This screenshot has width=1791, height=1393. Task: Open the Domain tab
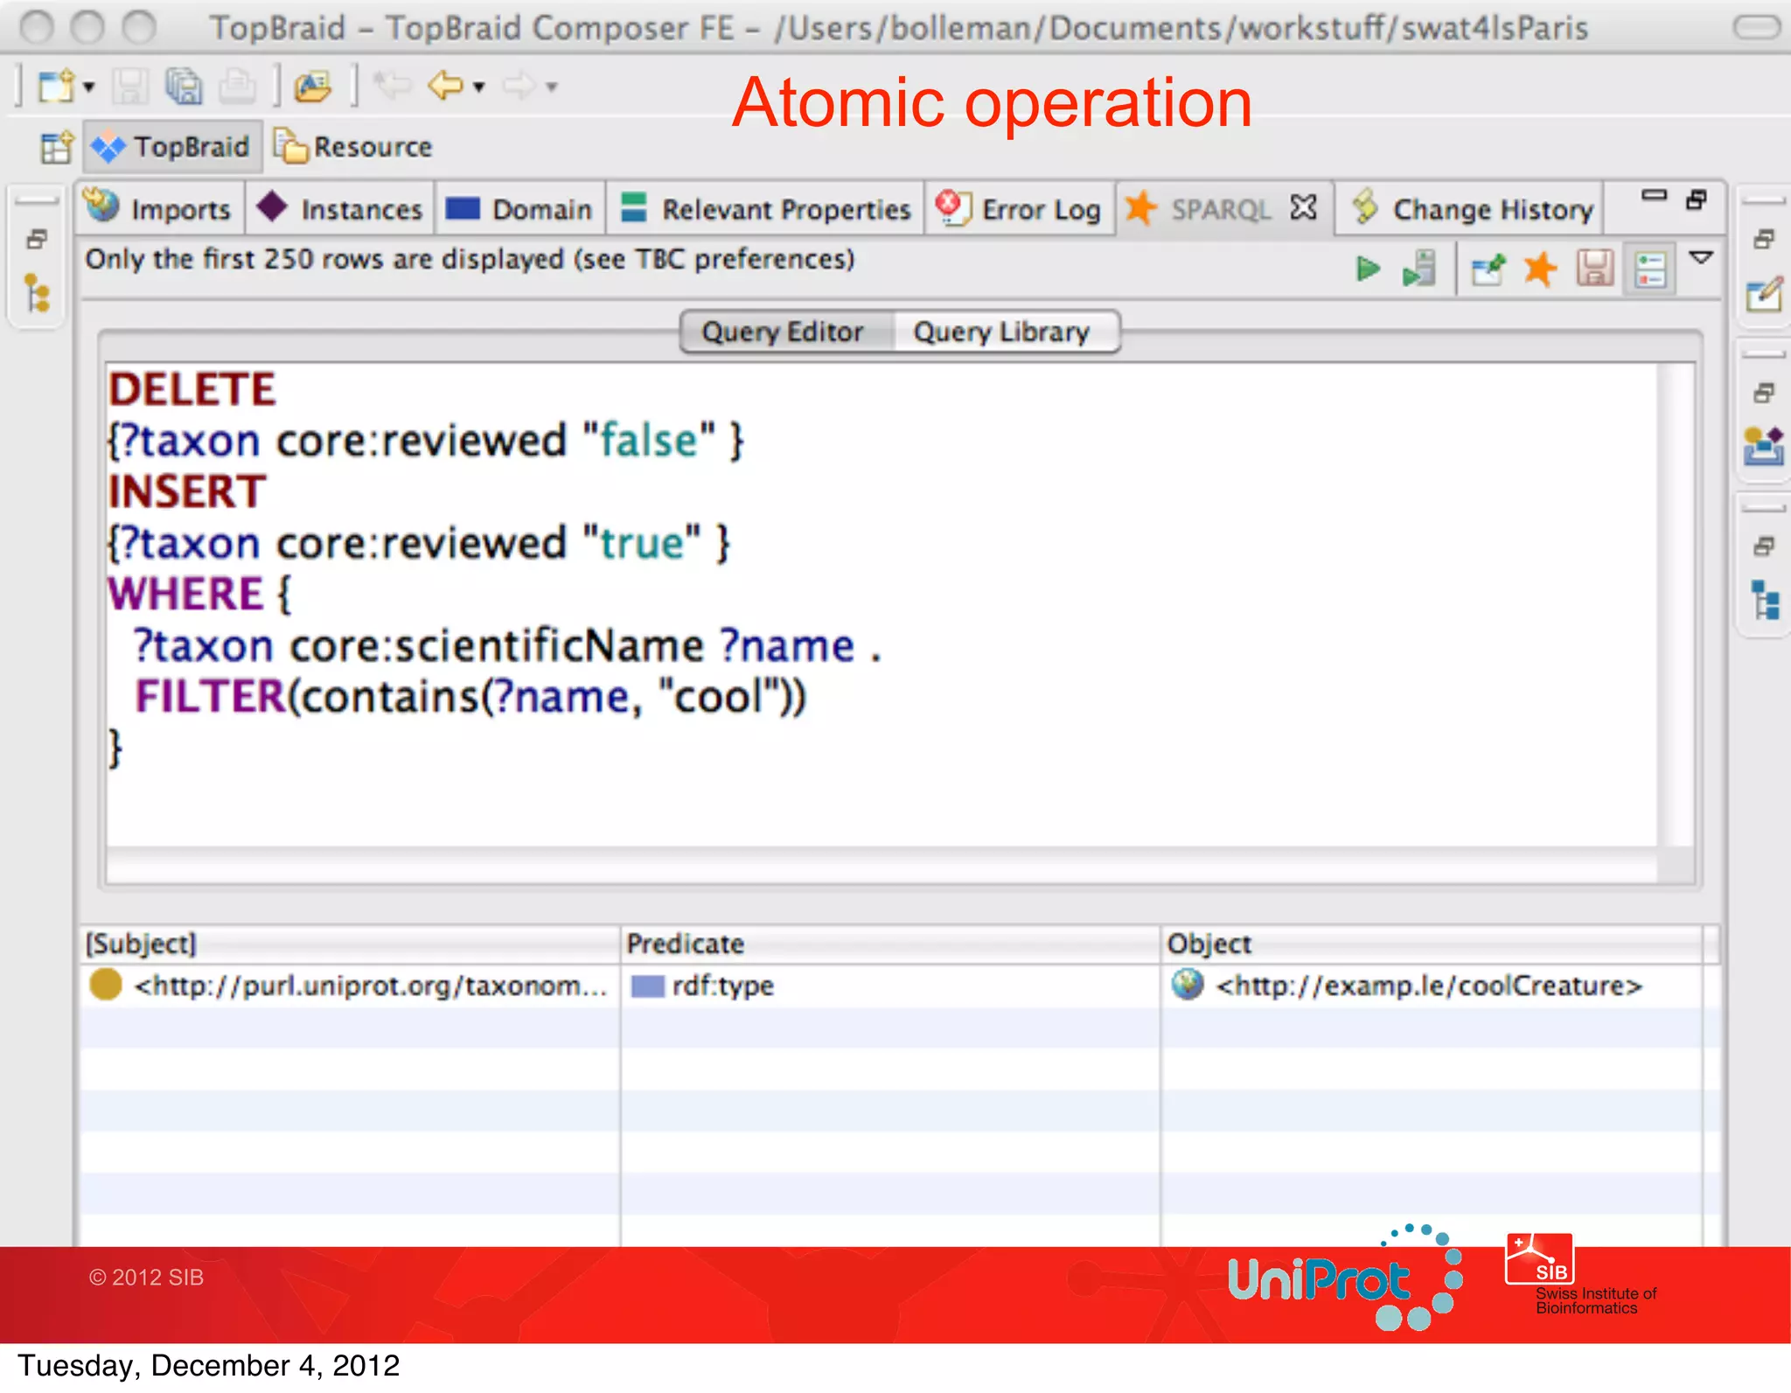coord(520,209)
